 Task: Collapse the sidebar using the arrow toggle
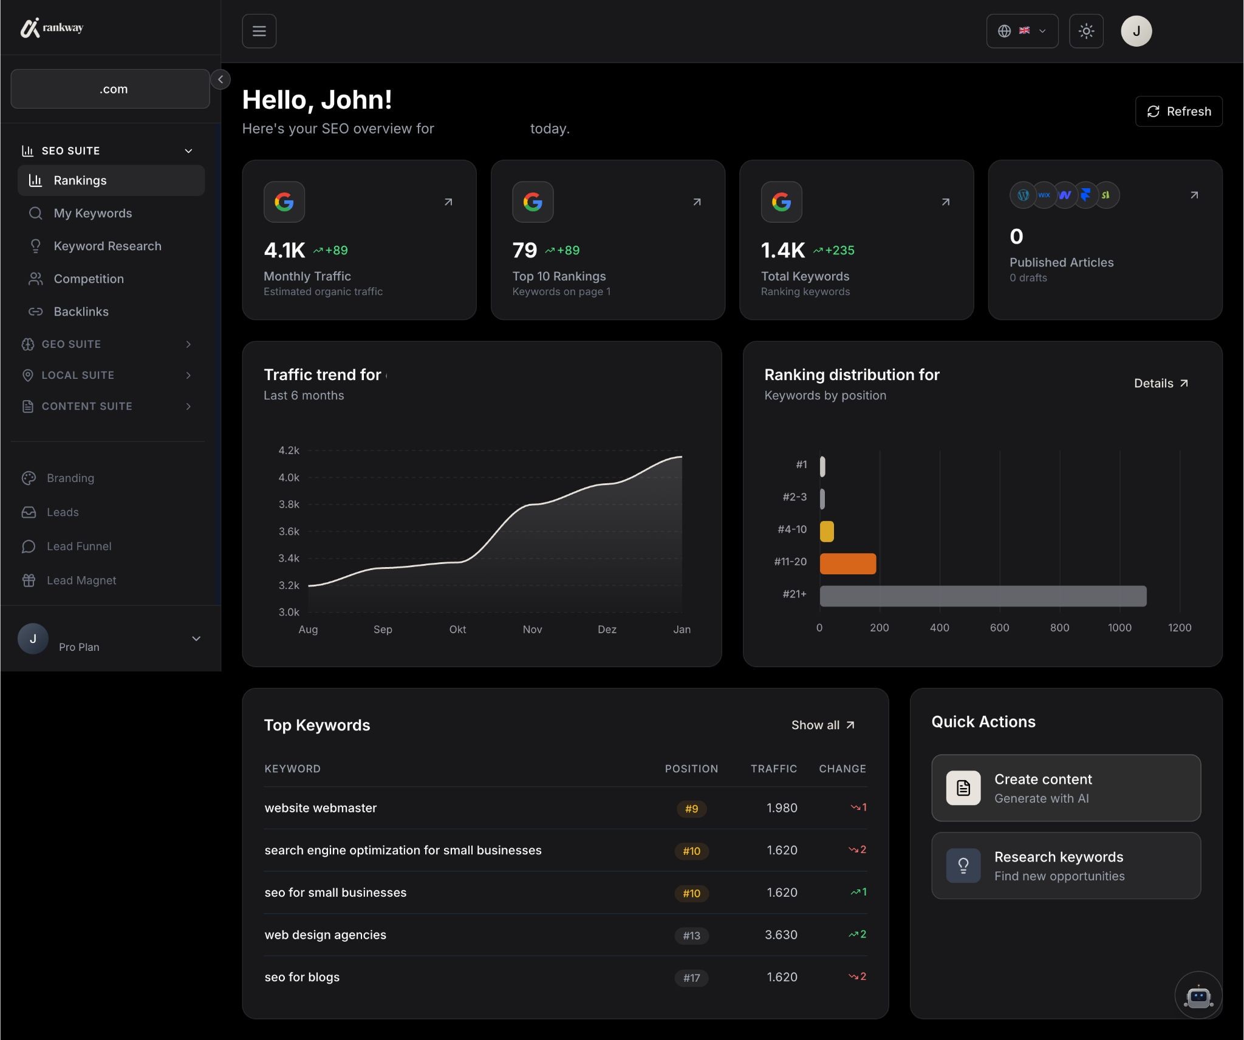pyautogui.click(x=220, y=79)
